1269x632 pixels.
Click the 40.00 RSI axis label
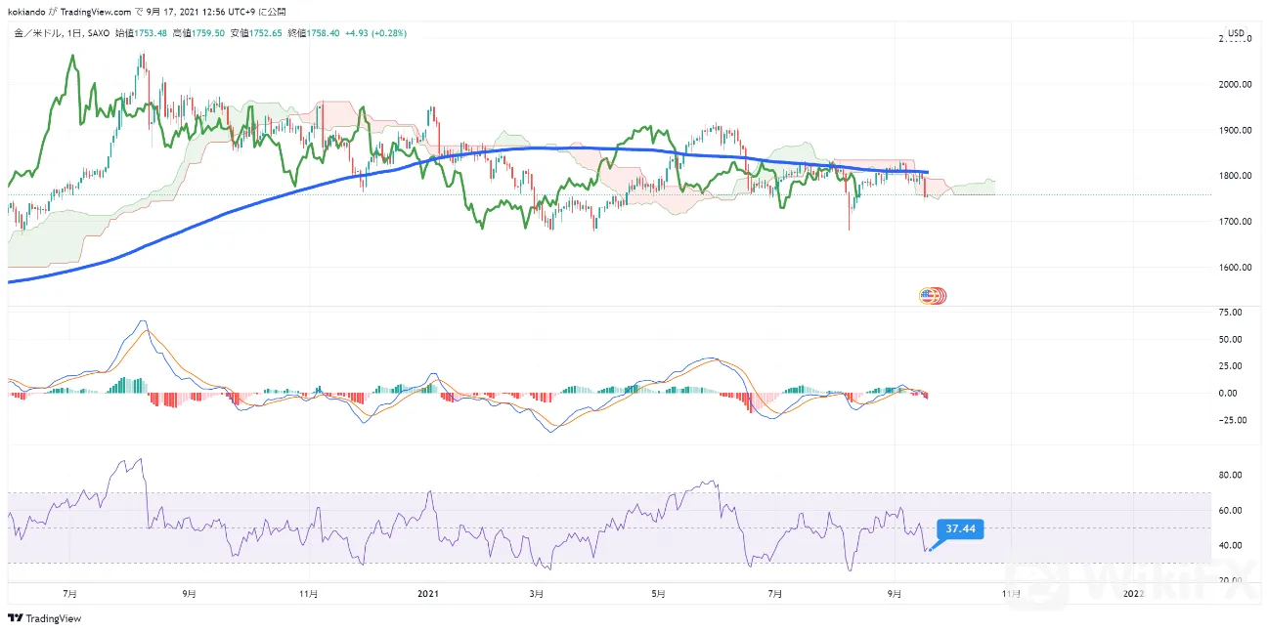point(1231,546)
